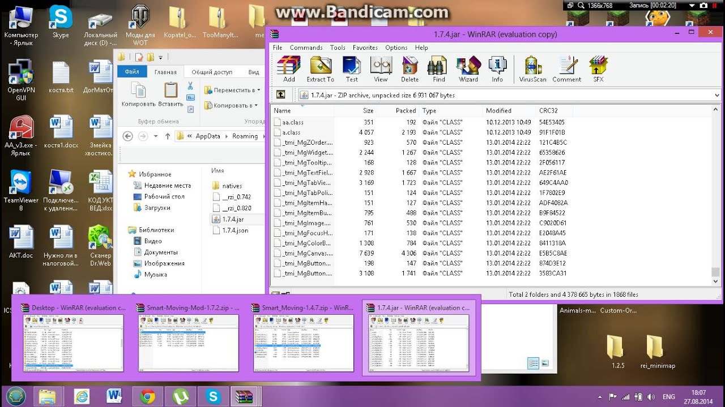This screenshot has width=725, height=407.
Task: Select Desktop - WinRAR taskbar thumbnail
Action: (x=73, y=337)
